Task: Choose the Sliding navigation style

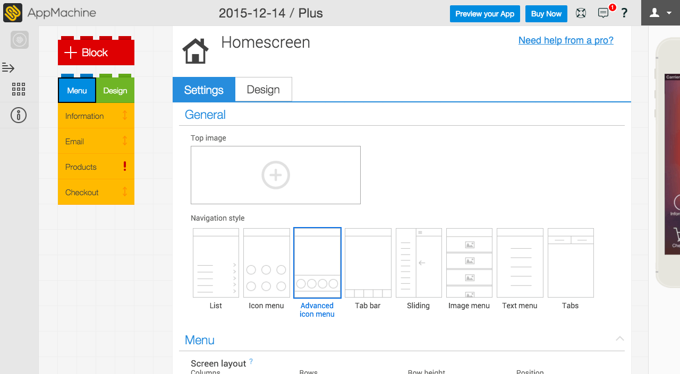Action: tap(418, 263)
